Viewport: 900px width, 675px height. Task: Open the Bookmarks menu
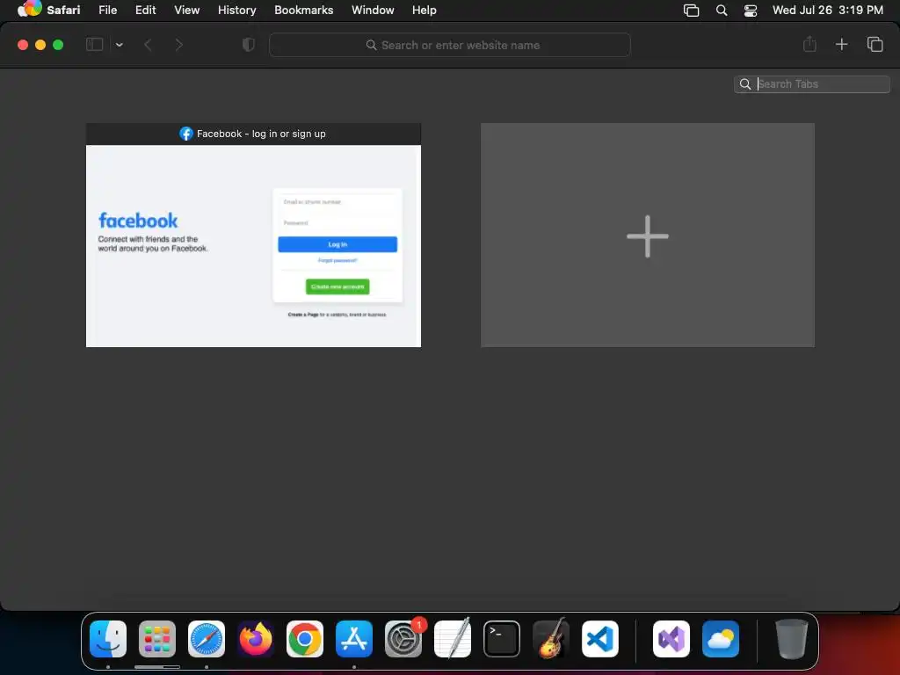[x=303, y=10]
